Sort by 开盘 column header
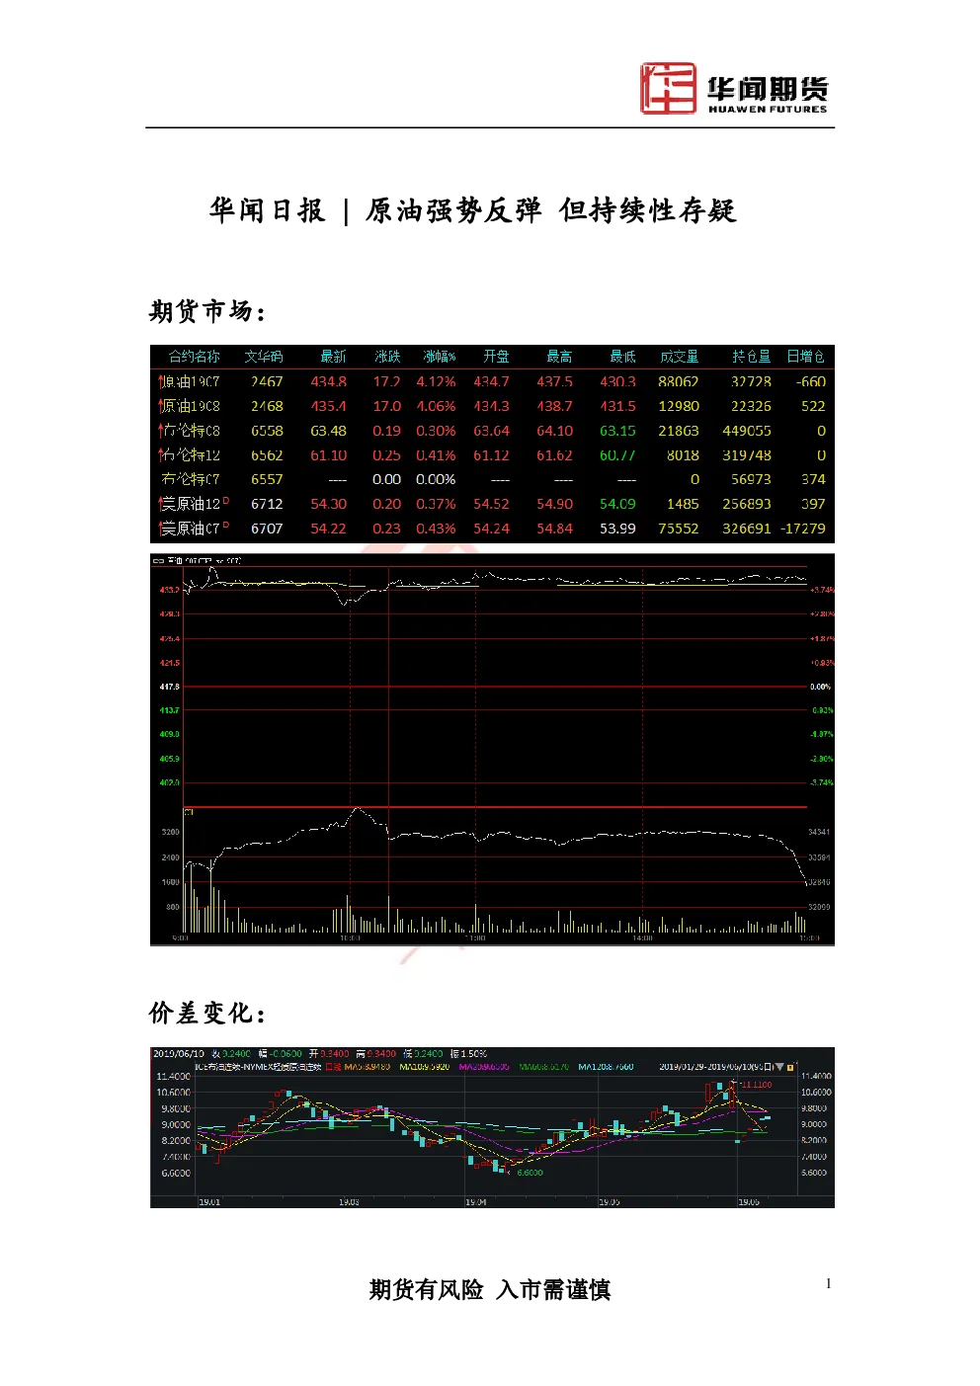980x1386 pixels. tap(496, 357)
